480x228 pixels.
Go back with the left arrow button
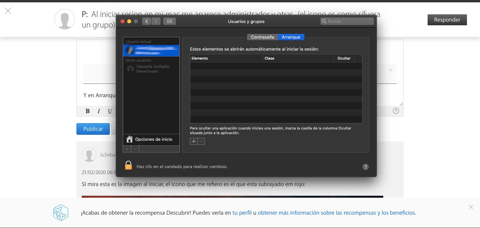(147, 21)
